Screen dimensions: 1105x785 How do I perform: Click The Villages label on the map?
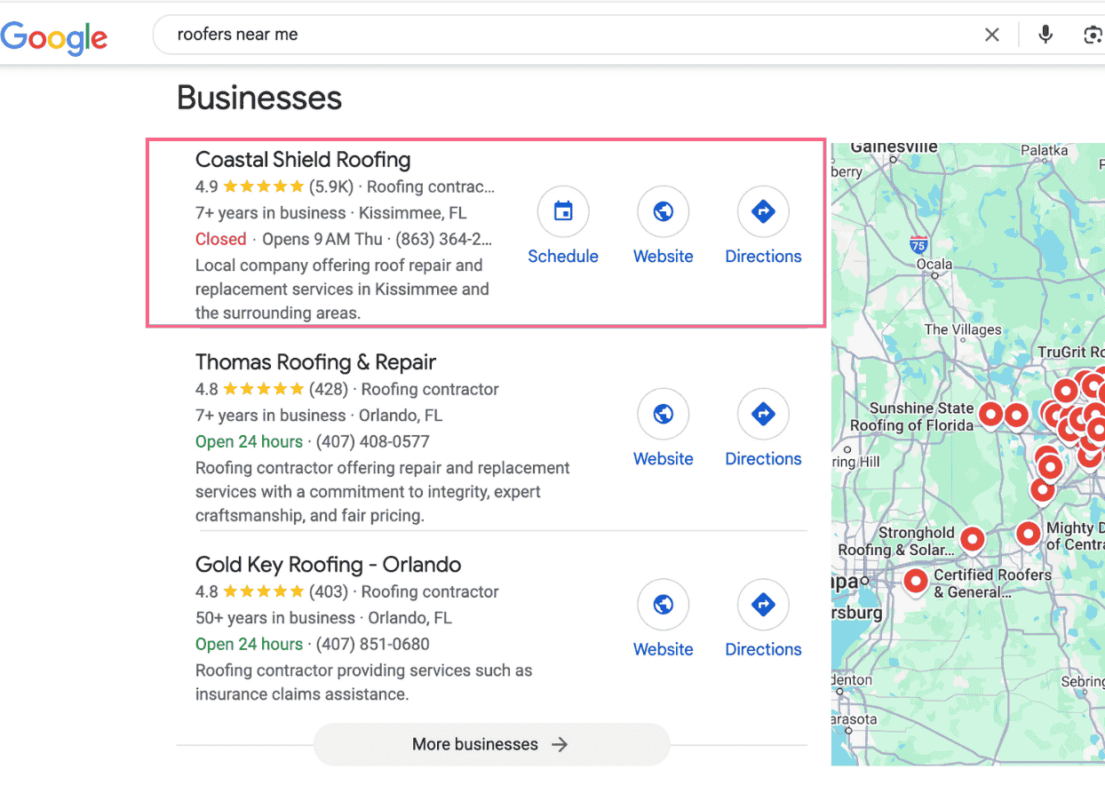(x=963, y=329)
